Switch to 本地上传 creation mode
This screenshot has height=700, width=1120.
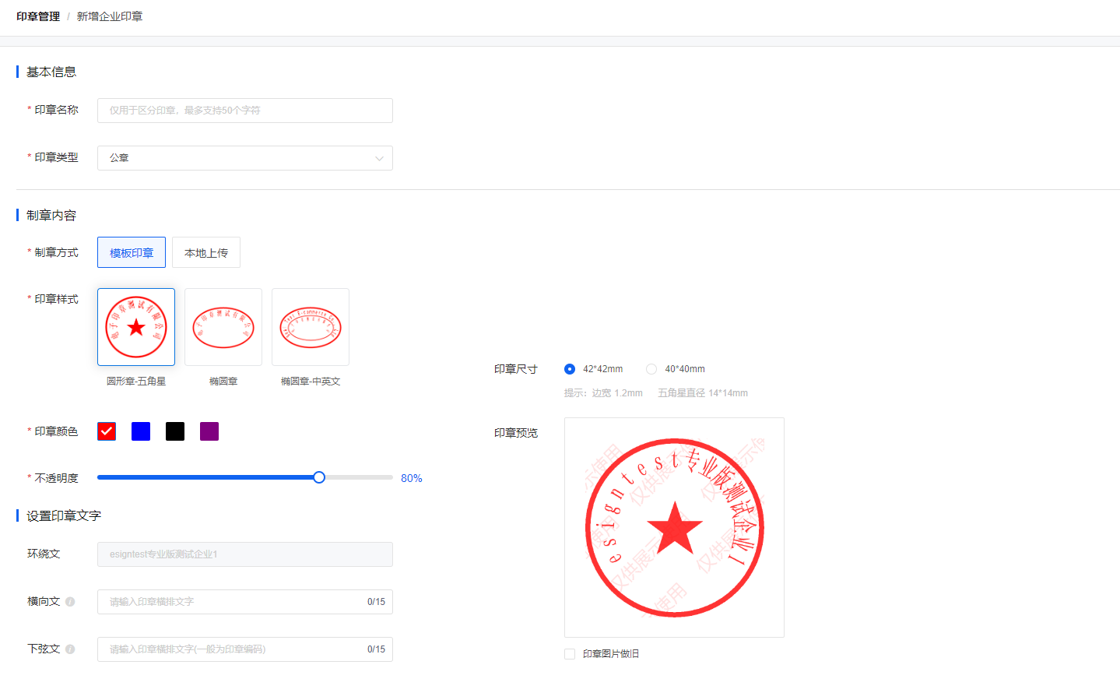point(206,252)
